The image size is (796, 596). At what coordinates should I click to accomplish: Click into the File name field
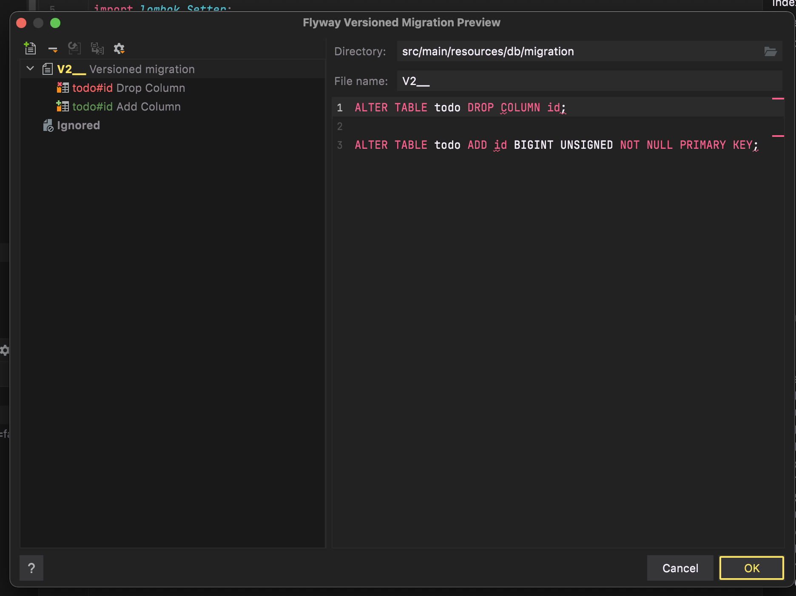click(589, 81)
